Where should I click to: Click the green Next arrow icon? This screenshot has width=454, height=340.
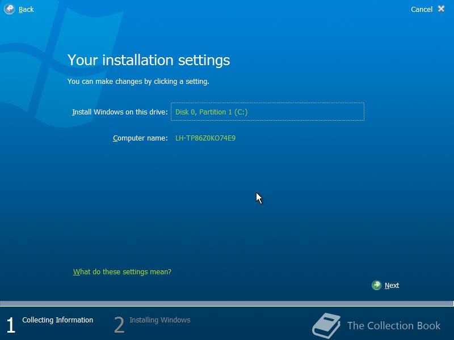pyautogui.click(x=376, y=285)
